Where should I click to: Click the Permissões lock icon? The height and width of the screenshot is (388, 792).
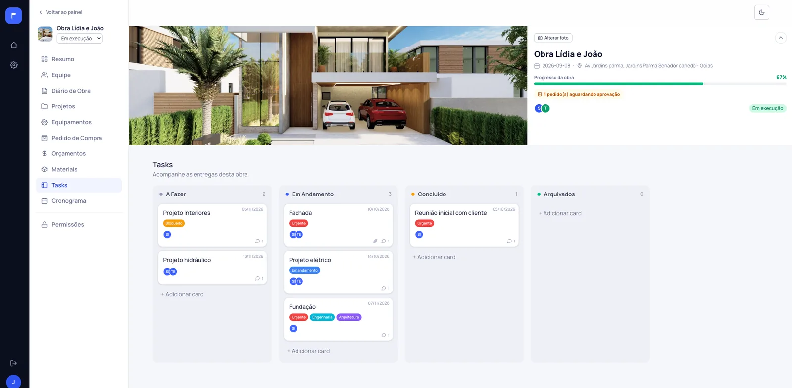pyautogui.click(x=44, y=225)
